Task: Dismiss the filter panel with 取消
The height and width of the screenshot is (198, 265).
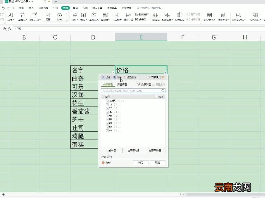Action: (x=157, y=163)
